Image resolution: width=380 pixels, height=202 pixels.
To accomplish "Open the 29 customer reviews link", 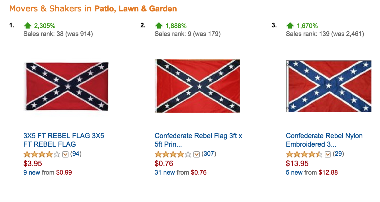I will 338,154.
